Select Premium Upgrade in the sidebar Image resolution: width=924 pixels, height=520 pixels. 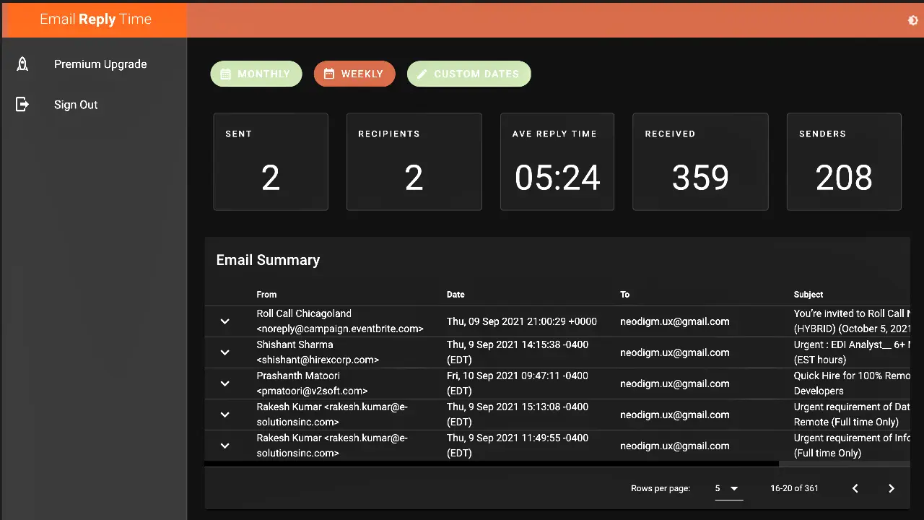pyautogui.click(x=100, y=64)
